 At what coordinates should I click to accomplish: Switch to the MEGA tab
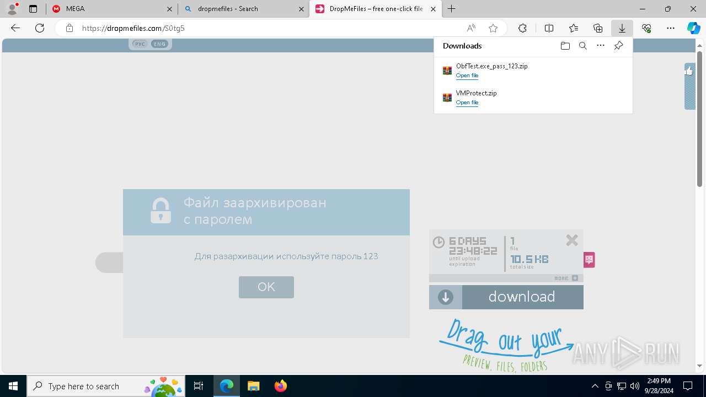tap(111, 9)
